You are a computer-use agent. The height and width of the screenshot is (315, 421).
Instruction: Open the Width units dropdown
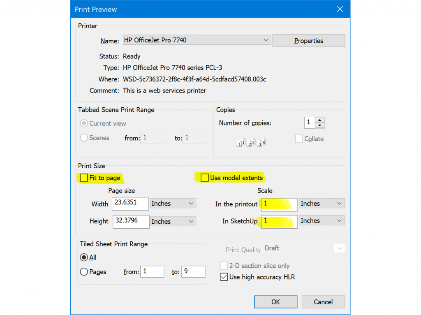[173, 204]
